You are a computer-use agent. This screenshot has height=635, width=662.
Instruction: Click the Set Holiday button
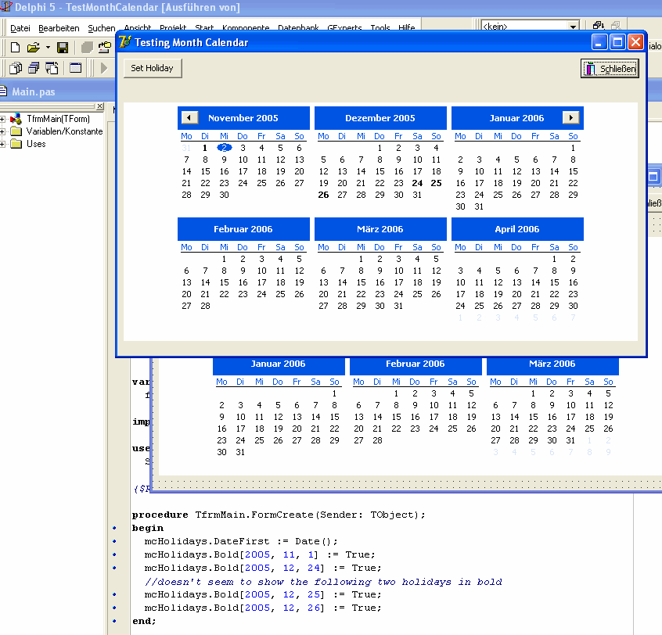click(x=153, y=68)
